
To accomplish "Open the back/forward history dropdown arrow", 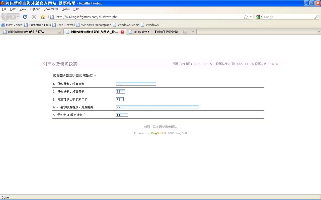I will pyautogui.click(x=18, y=17).
